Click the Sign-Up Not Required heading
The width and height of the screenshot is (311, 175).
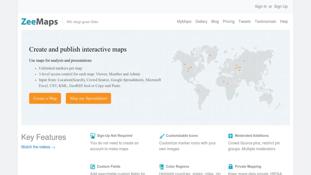pyautogui.click(x=114, y=136)
